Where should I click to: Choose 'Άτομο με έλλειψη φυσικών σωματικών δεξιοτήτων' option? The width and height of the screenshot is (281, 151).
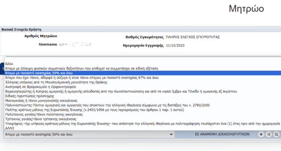tap(143, 69)
